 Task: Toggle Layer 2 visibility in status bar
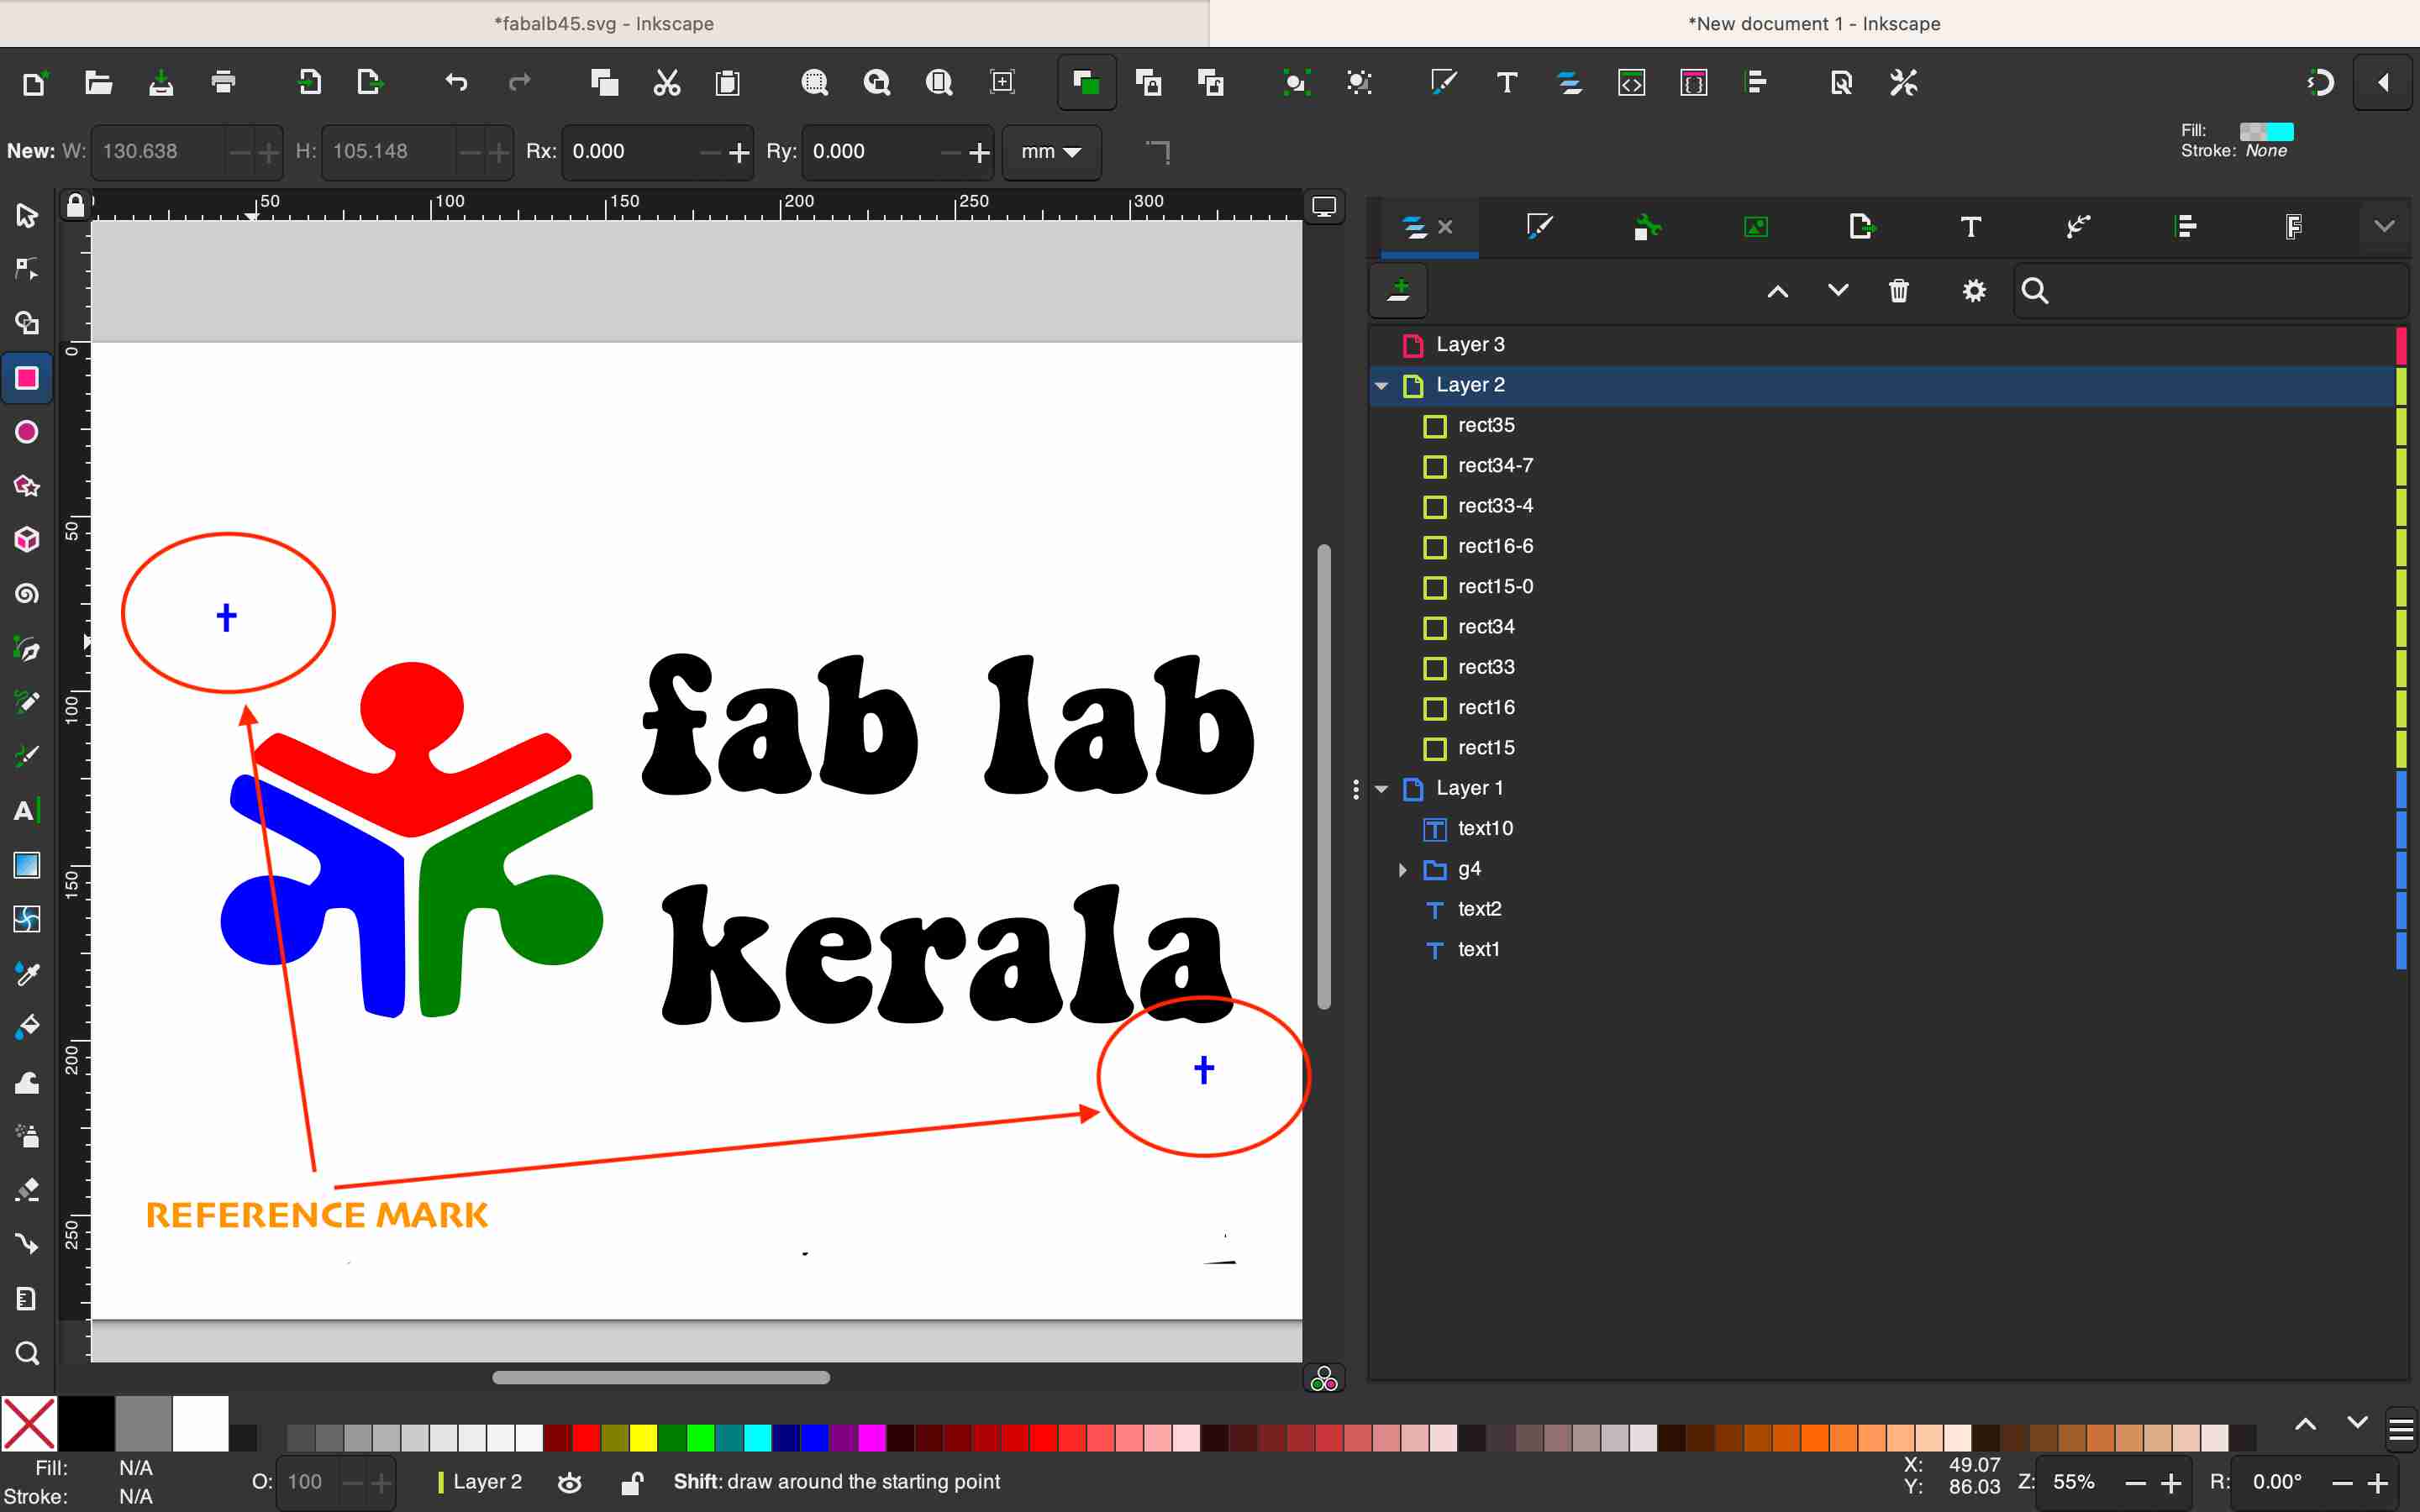(x=570, y=1483)
